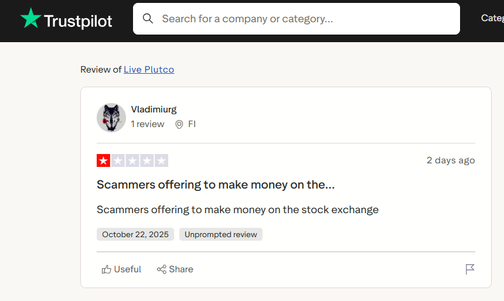Click the location pin icon beside FI

coord(179,124)
